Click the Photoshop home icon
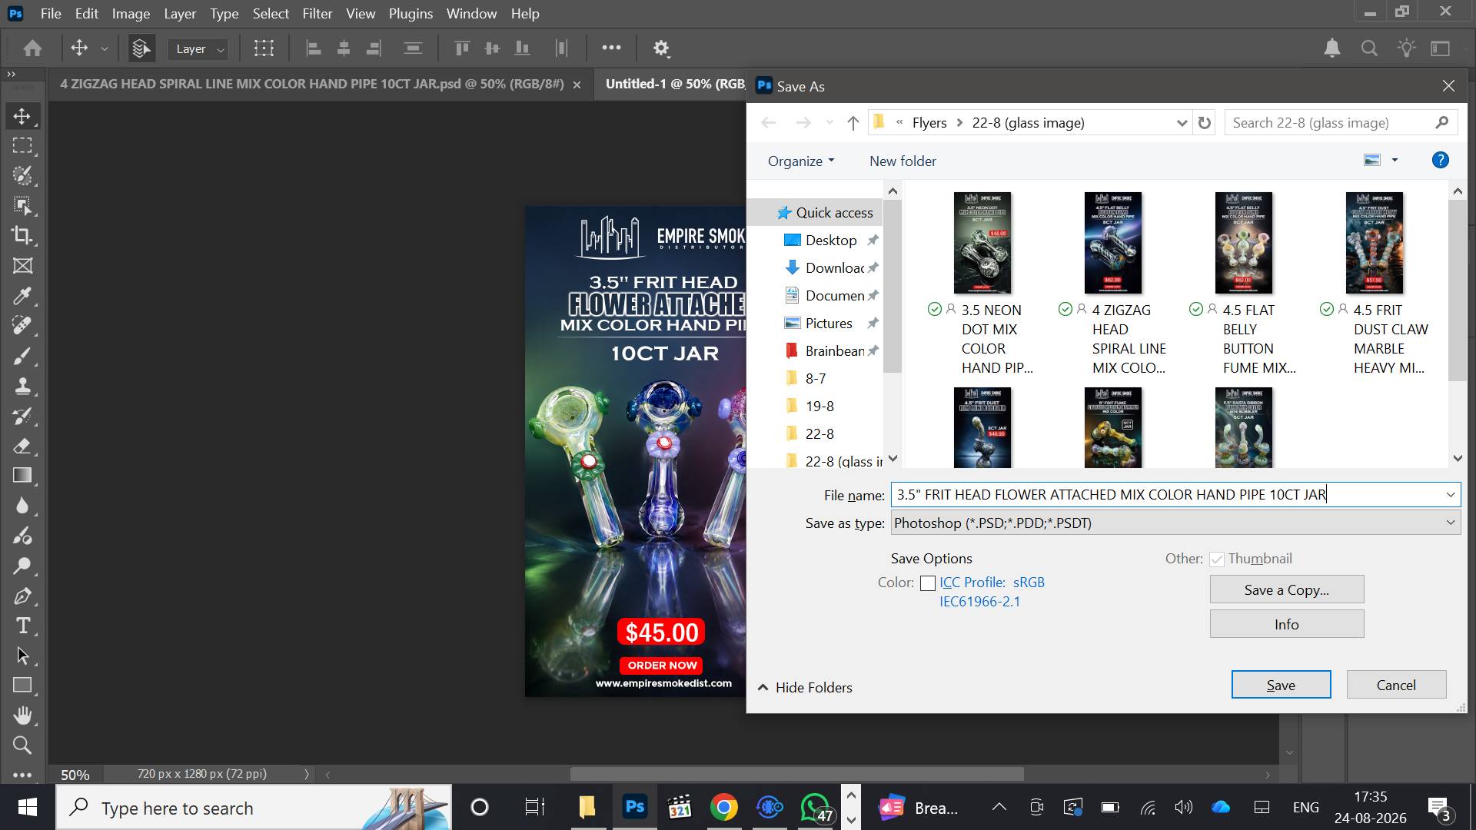 coord(32,48)
